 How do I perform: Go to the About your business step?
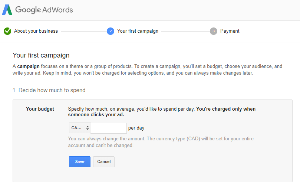[36, 31]
